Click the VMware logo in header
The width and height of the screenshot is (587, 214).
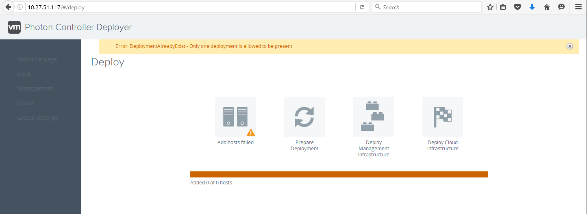point(14,27)
